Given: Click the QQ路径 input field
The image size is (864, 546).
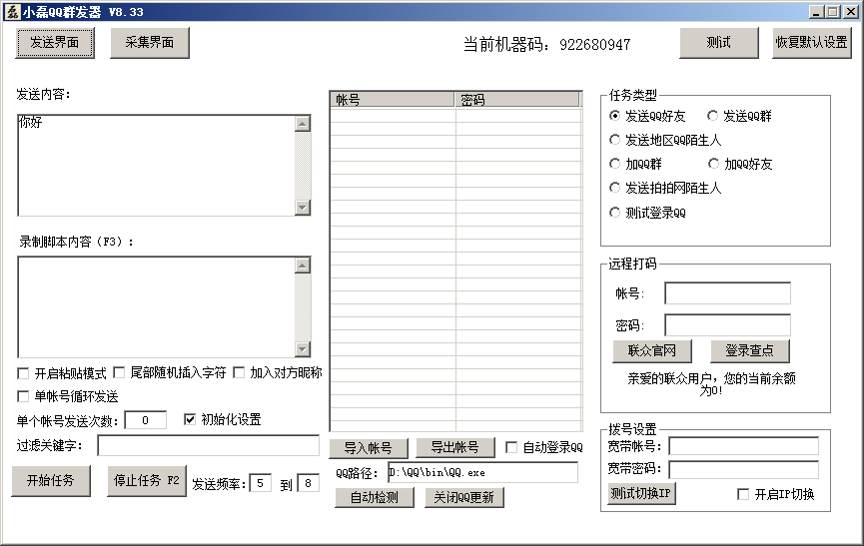Looking at the screenshot, I should (482, 473).
